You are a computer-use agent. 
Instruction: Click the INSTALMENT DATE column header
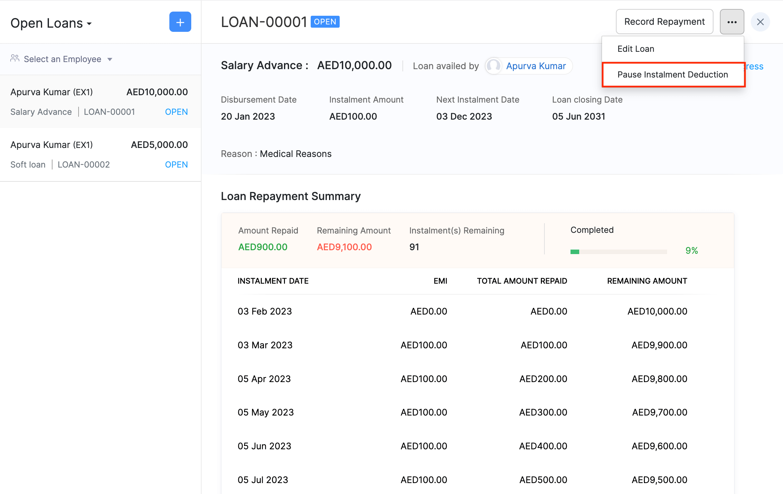(x=273, y=281)
